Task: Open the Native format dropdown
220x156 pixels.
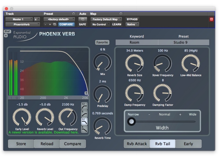Action: [132, 24]
